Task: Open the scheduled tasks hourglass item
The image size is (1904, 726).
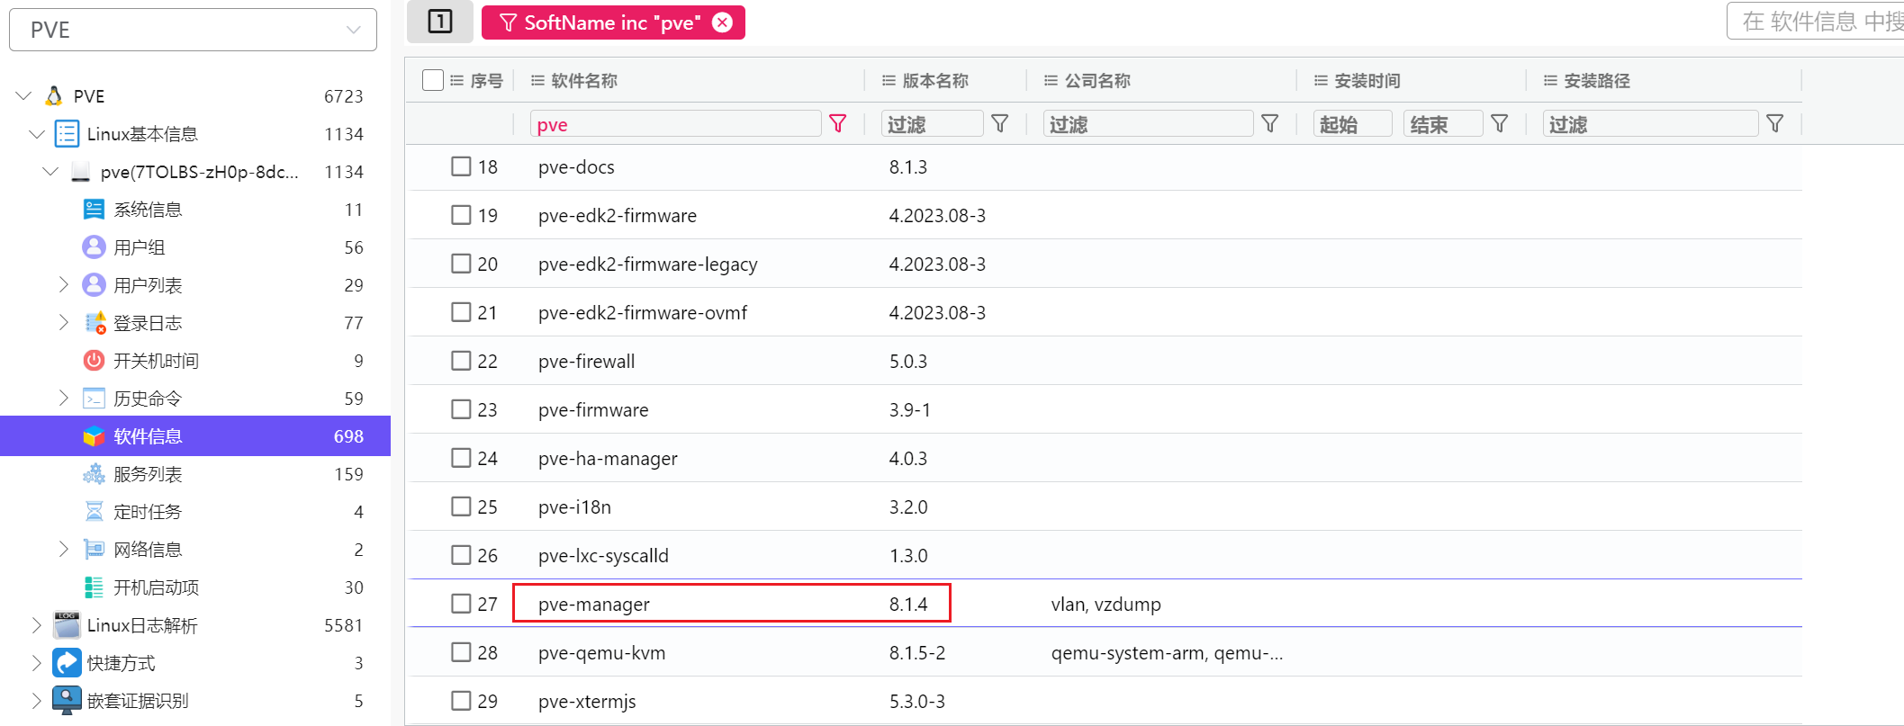Action: pos(147,512)
